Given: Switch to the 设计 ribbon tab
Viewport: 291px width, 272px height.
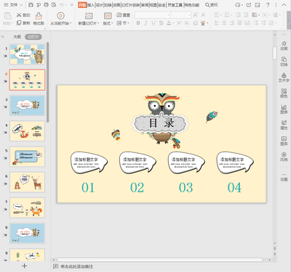Looking at the screenshot, I should point(100,5).
